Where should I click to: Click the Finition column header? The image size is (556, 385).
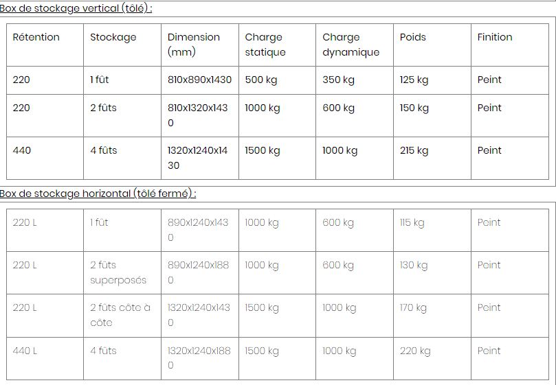pos(495,37)
